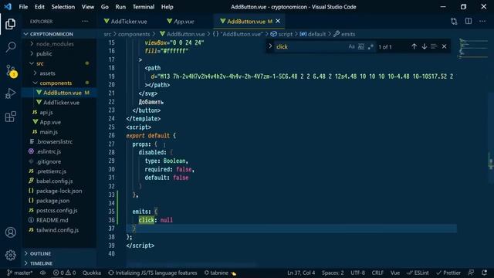
Task: Open editor more actions ellipsis
Action: click(482, 21)
